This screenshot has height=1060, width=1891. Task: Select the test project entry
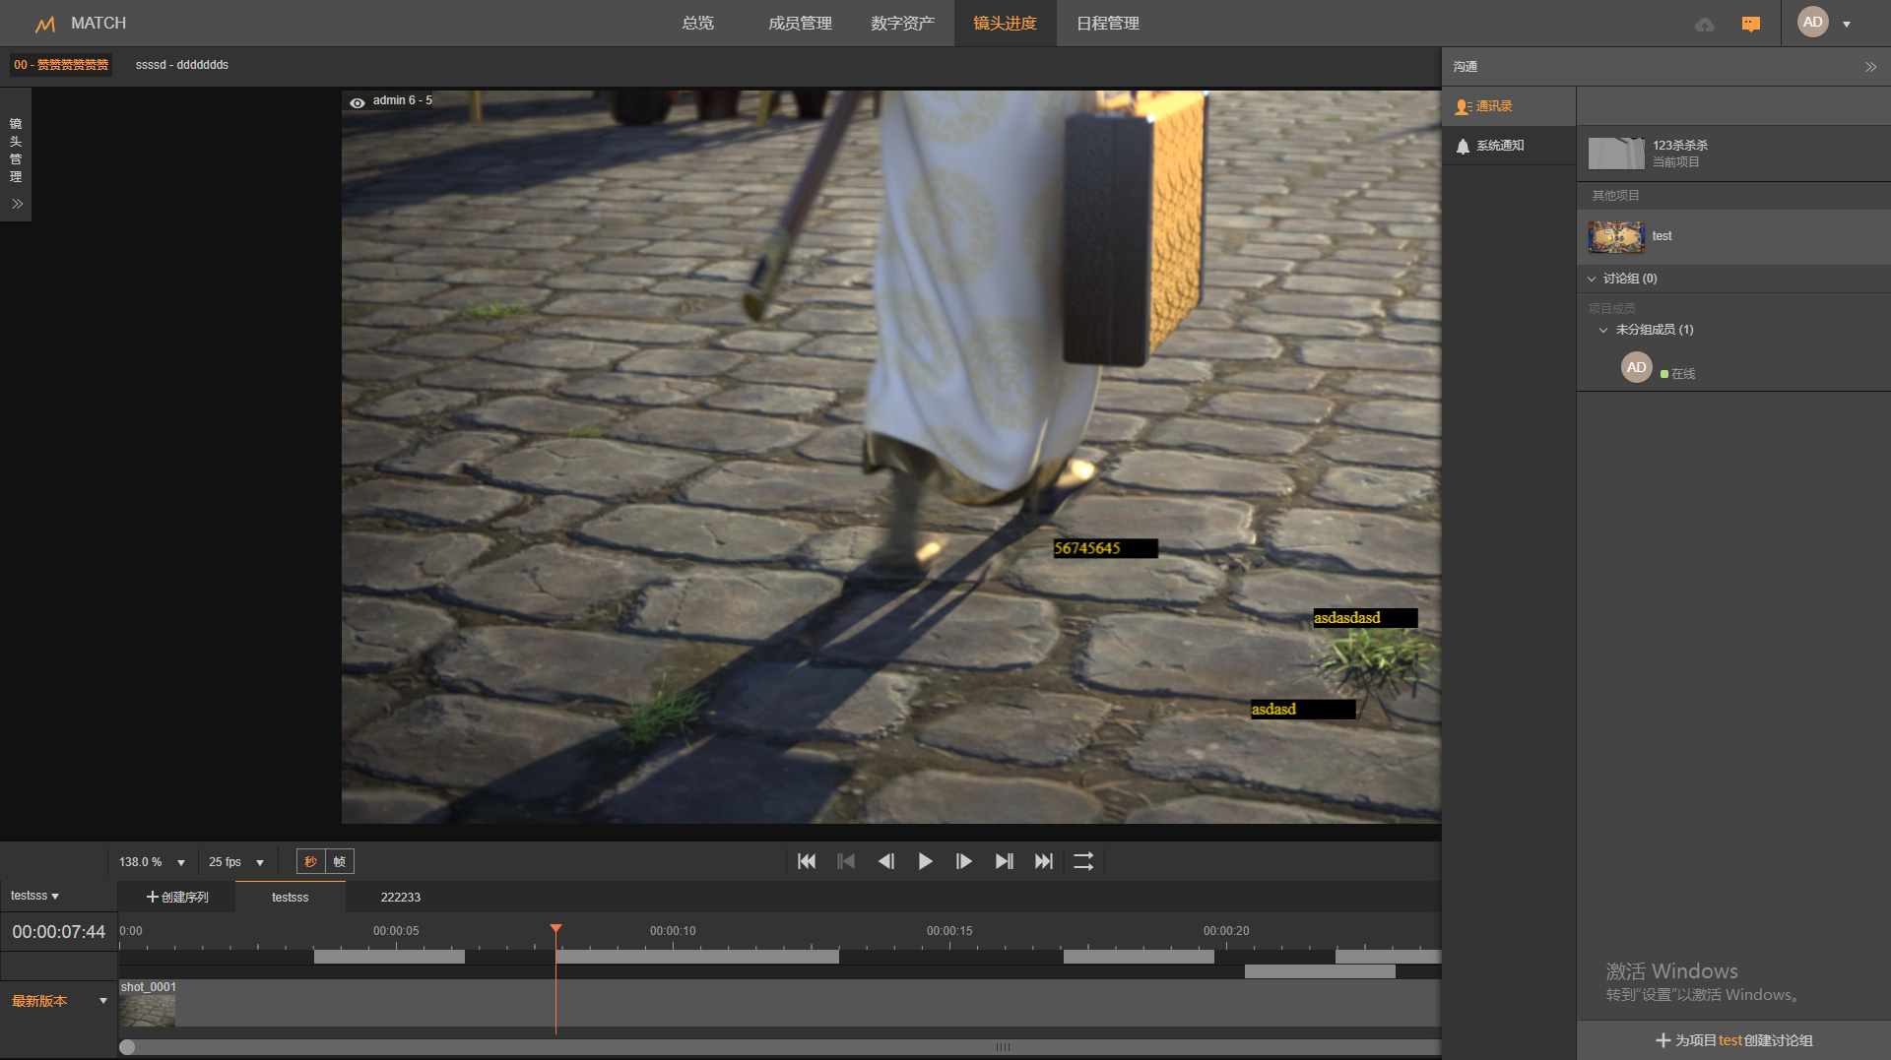[x=1733, y=236]
